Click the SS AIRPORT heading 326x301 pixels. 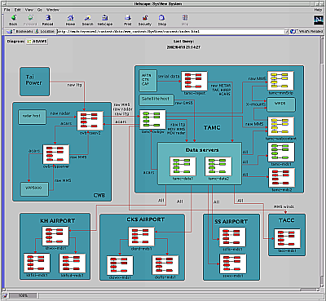pos(231,222)
